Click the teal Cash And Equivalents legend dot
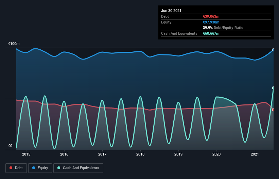279x179 pixels. 59,168
